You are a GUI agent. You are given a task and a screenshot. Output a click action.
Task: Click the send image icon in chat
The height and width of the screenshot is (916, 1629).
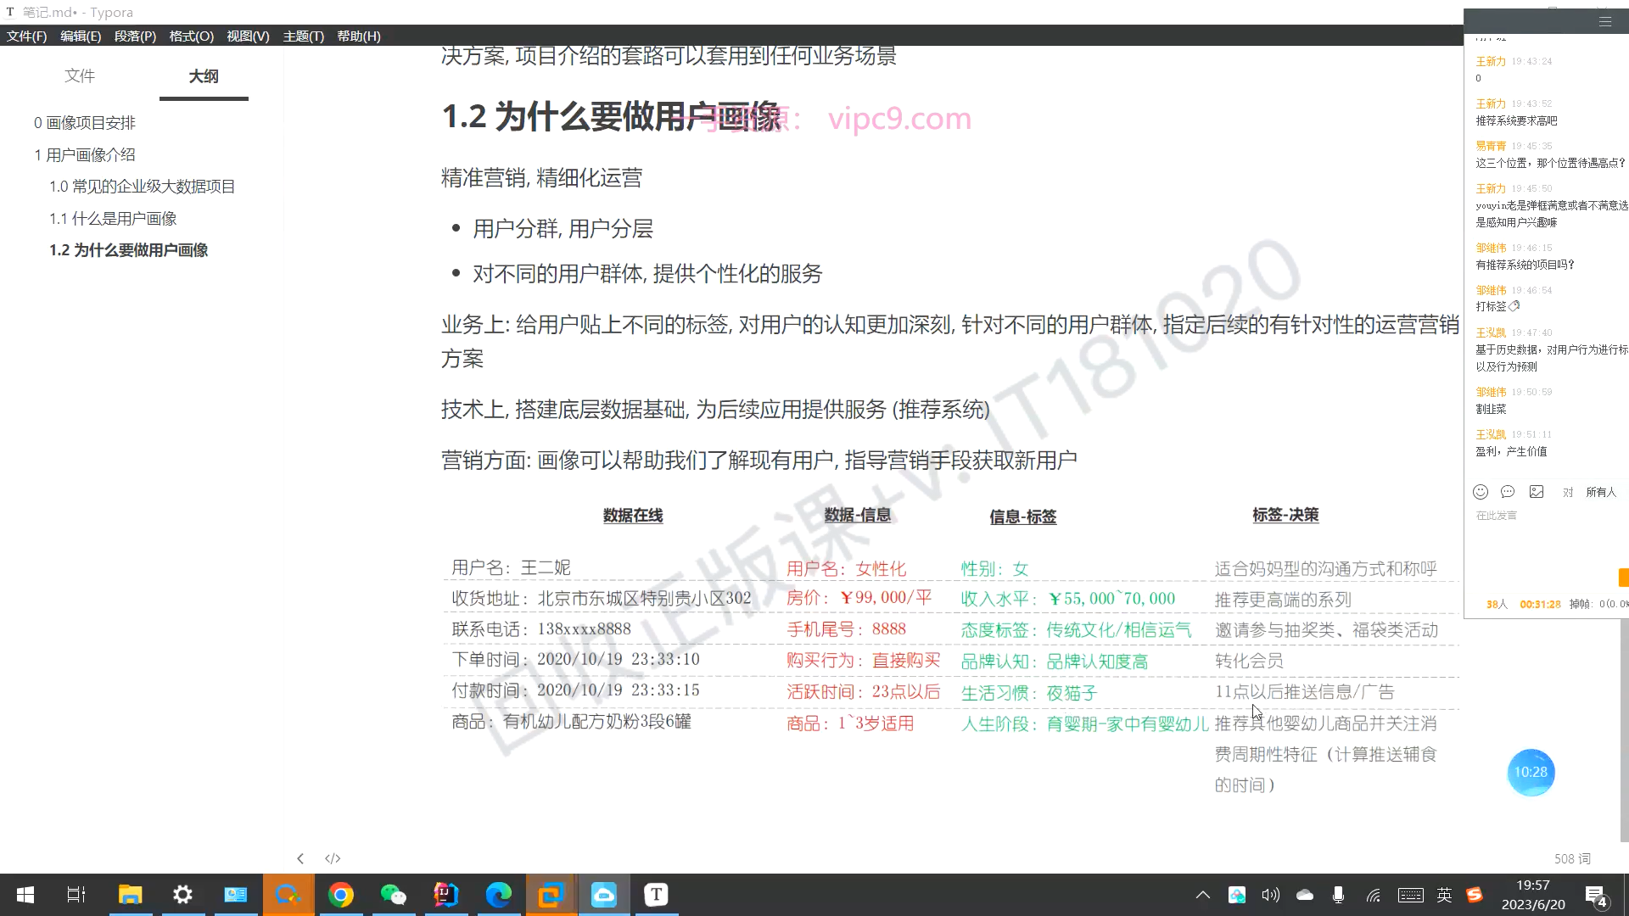tap(1537, 492)
